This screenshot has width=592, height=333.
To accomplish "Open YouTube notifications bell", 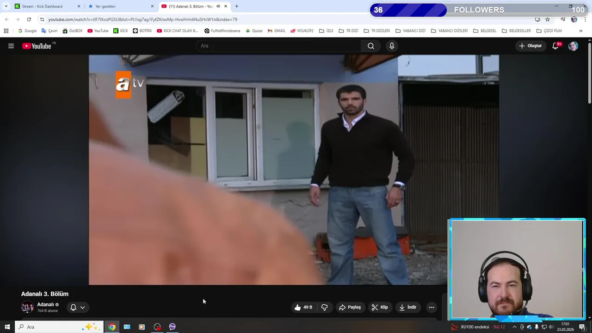I will 556,46.
